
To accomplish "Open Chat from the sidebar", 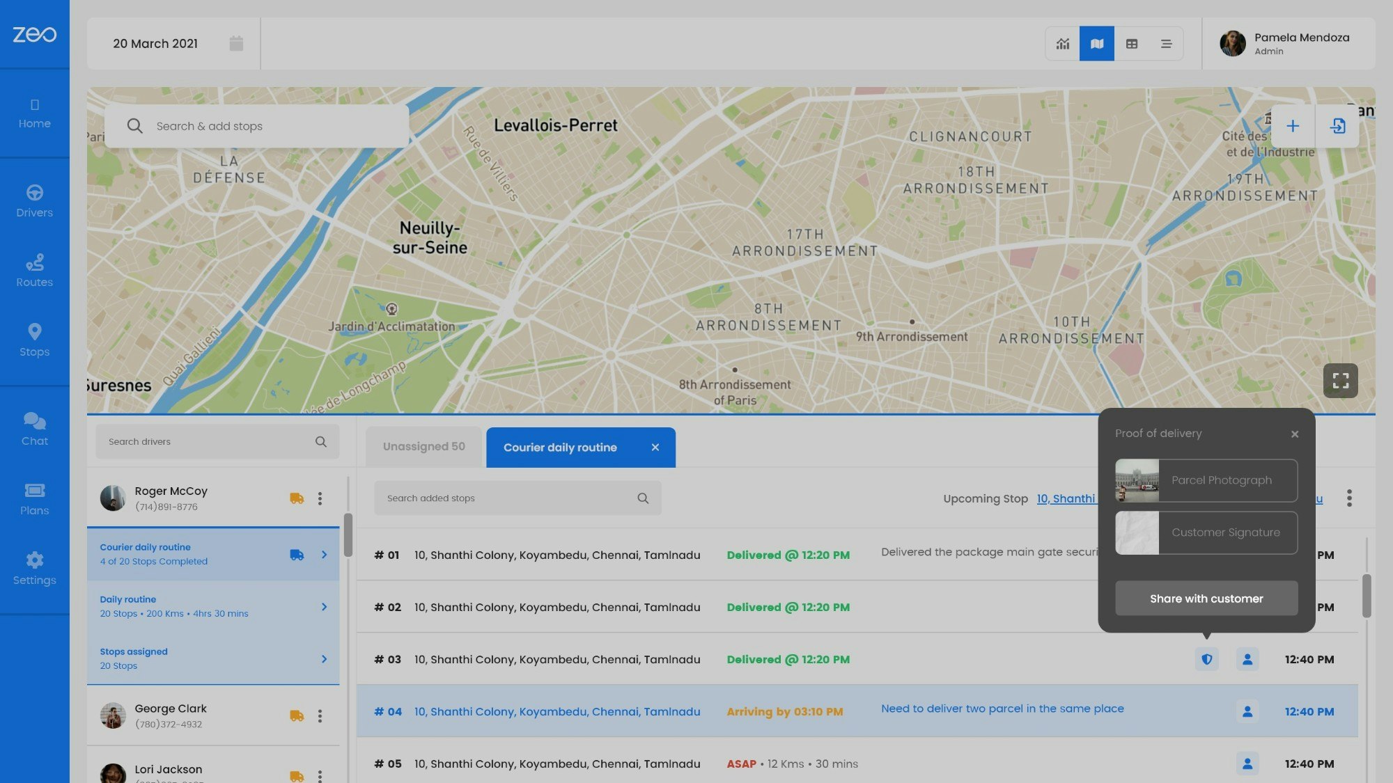I will click(34, 427).
